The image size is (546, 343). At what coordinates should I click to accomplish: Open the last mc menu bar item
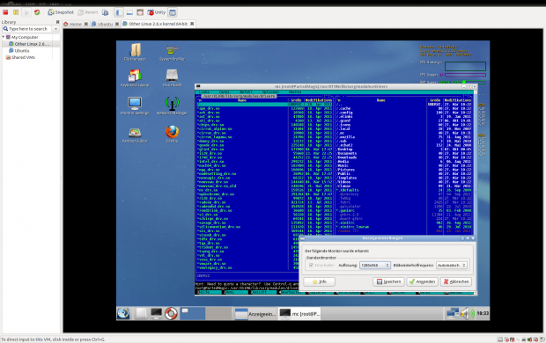[x=295, y=92]
